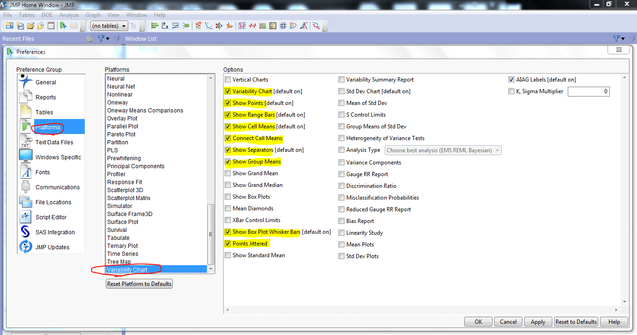Click the red zigzag time series toolbar icon
The width and height of the screenshot is (637, 335).
coord(252,26)
